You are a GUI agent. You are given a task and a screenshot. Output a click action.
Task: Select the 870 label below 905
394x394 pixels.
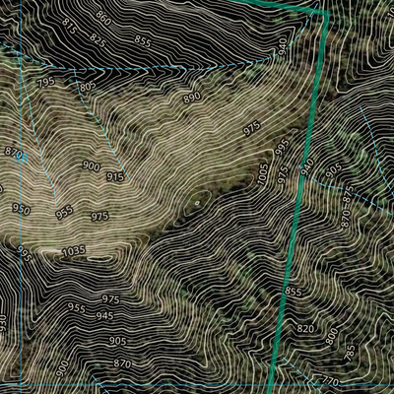pos(122,363)
